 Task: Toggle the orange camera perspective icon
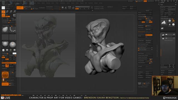click(x=7, y=66)
